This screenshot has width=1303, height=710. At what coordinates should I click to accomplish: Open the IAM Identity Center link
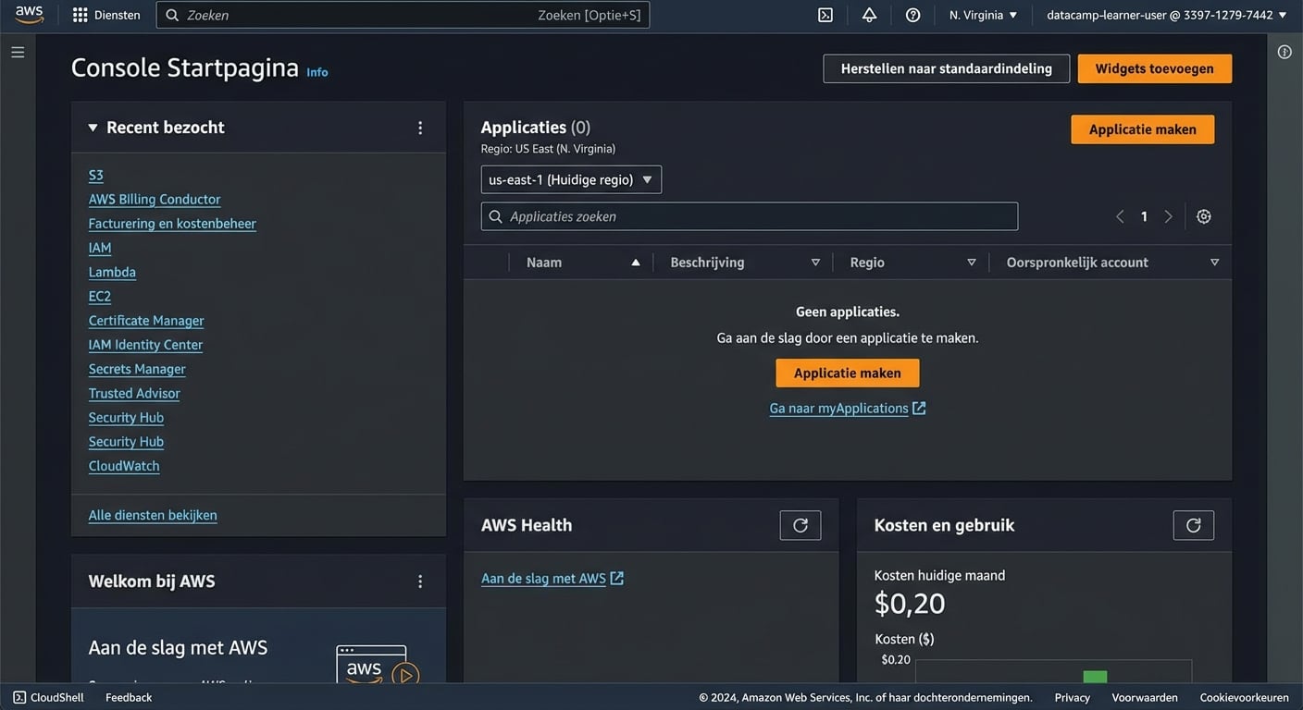pyautogui.click(x=145, y=344)
